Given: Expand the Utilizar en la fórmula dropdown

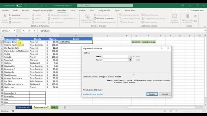Looking at the screenshot, I should point(114,19).
